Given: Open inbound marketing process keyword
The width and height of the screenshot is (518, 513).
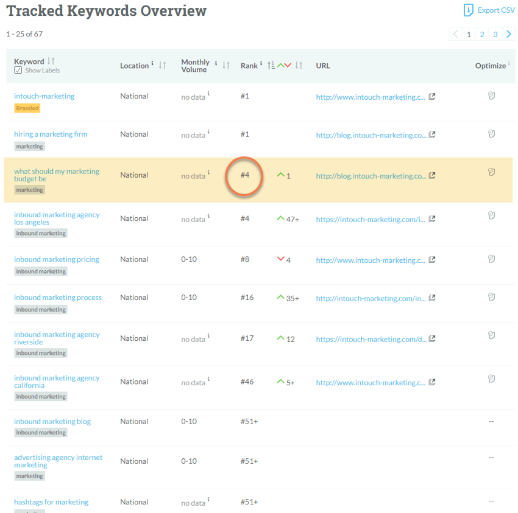Looking at the screenshot, I should (x=58, y=298).
